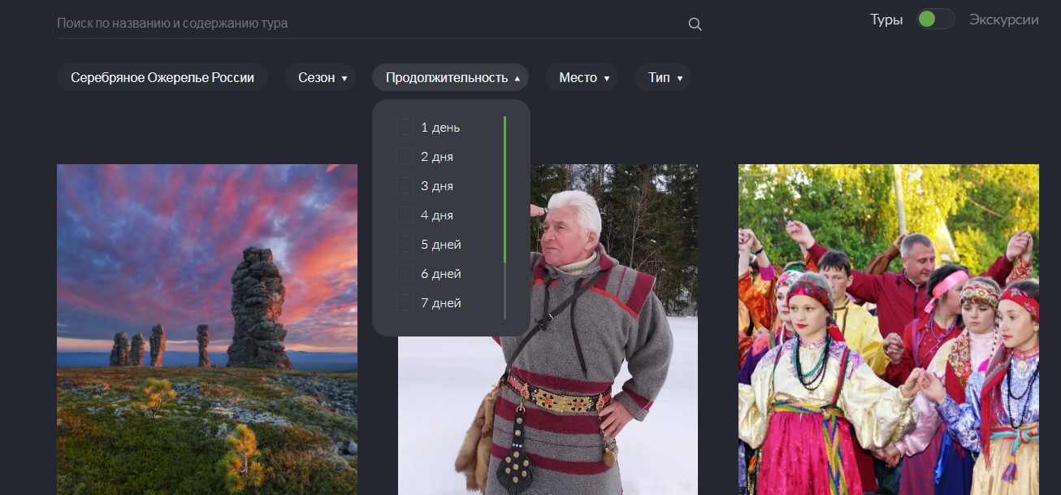
Task: Check the "2 дня" checkbox
Action: click(405, 157)
